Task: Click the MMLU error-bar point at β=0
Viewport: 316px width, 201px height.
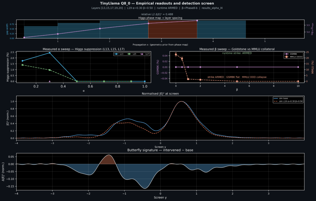Action: tap(176, 54)
